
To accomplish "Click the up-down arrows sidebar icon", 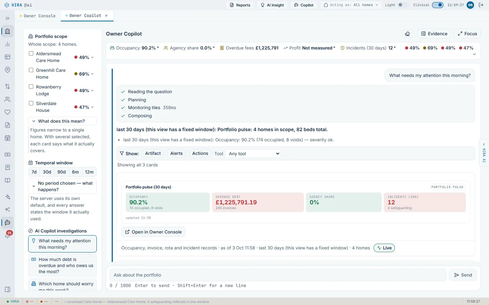I will 7,86.
